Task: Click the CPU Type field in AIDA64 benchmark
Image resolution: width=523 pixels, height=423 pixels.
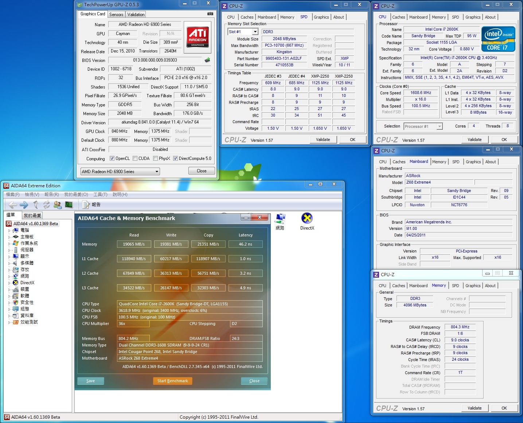Action: [x=190, y=304]
